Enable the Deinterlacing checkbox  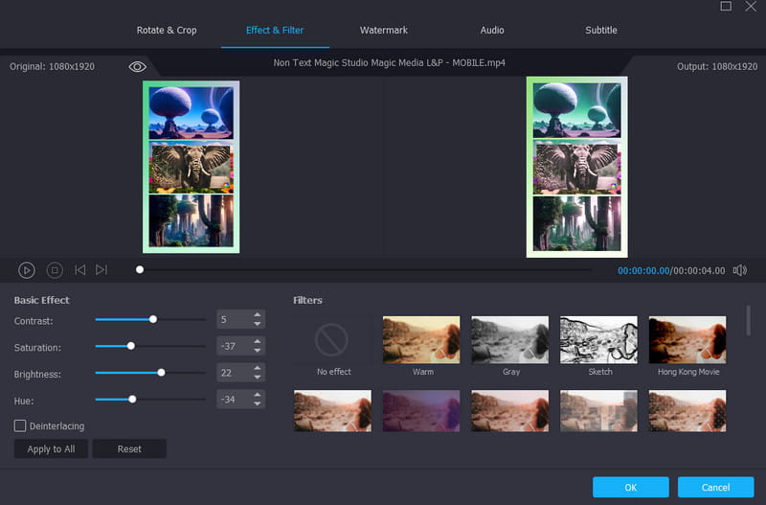click(x=20, y=425)
